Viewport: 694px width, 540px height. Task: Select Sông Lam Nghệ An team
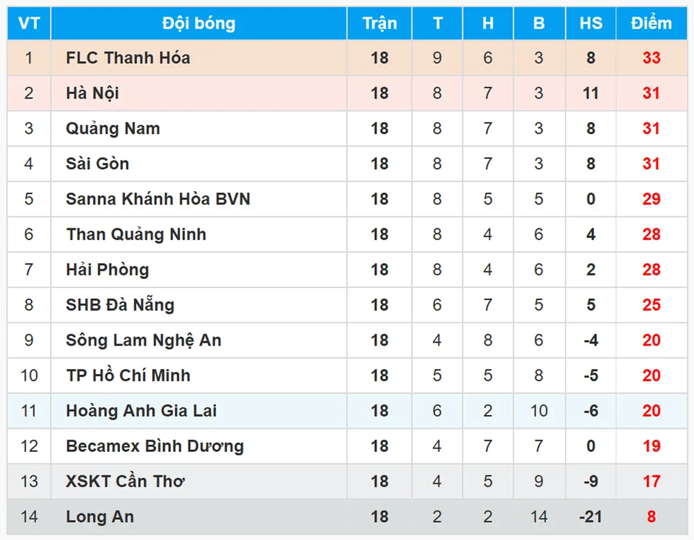[x=144, y=341]
